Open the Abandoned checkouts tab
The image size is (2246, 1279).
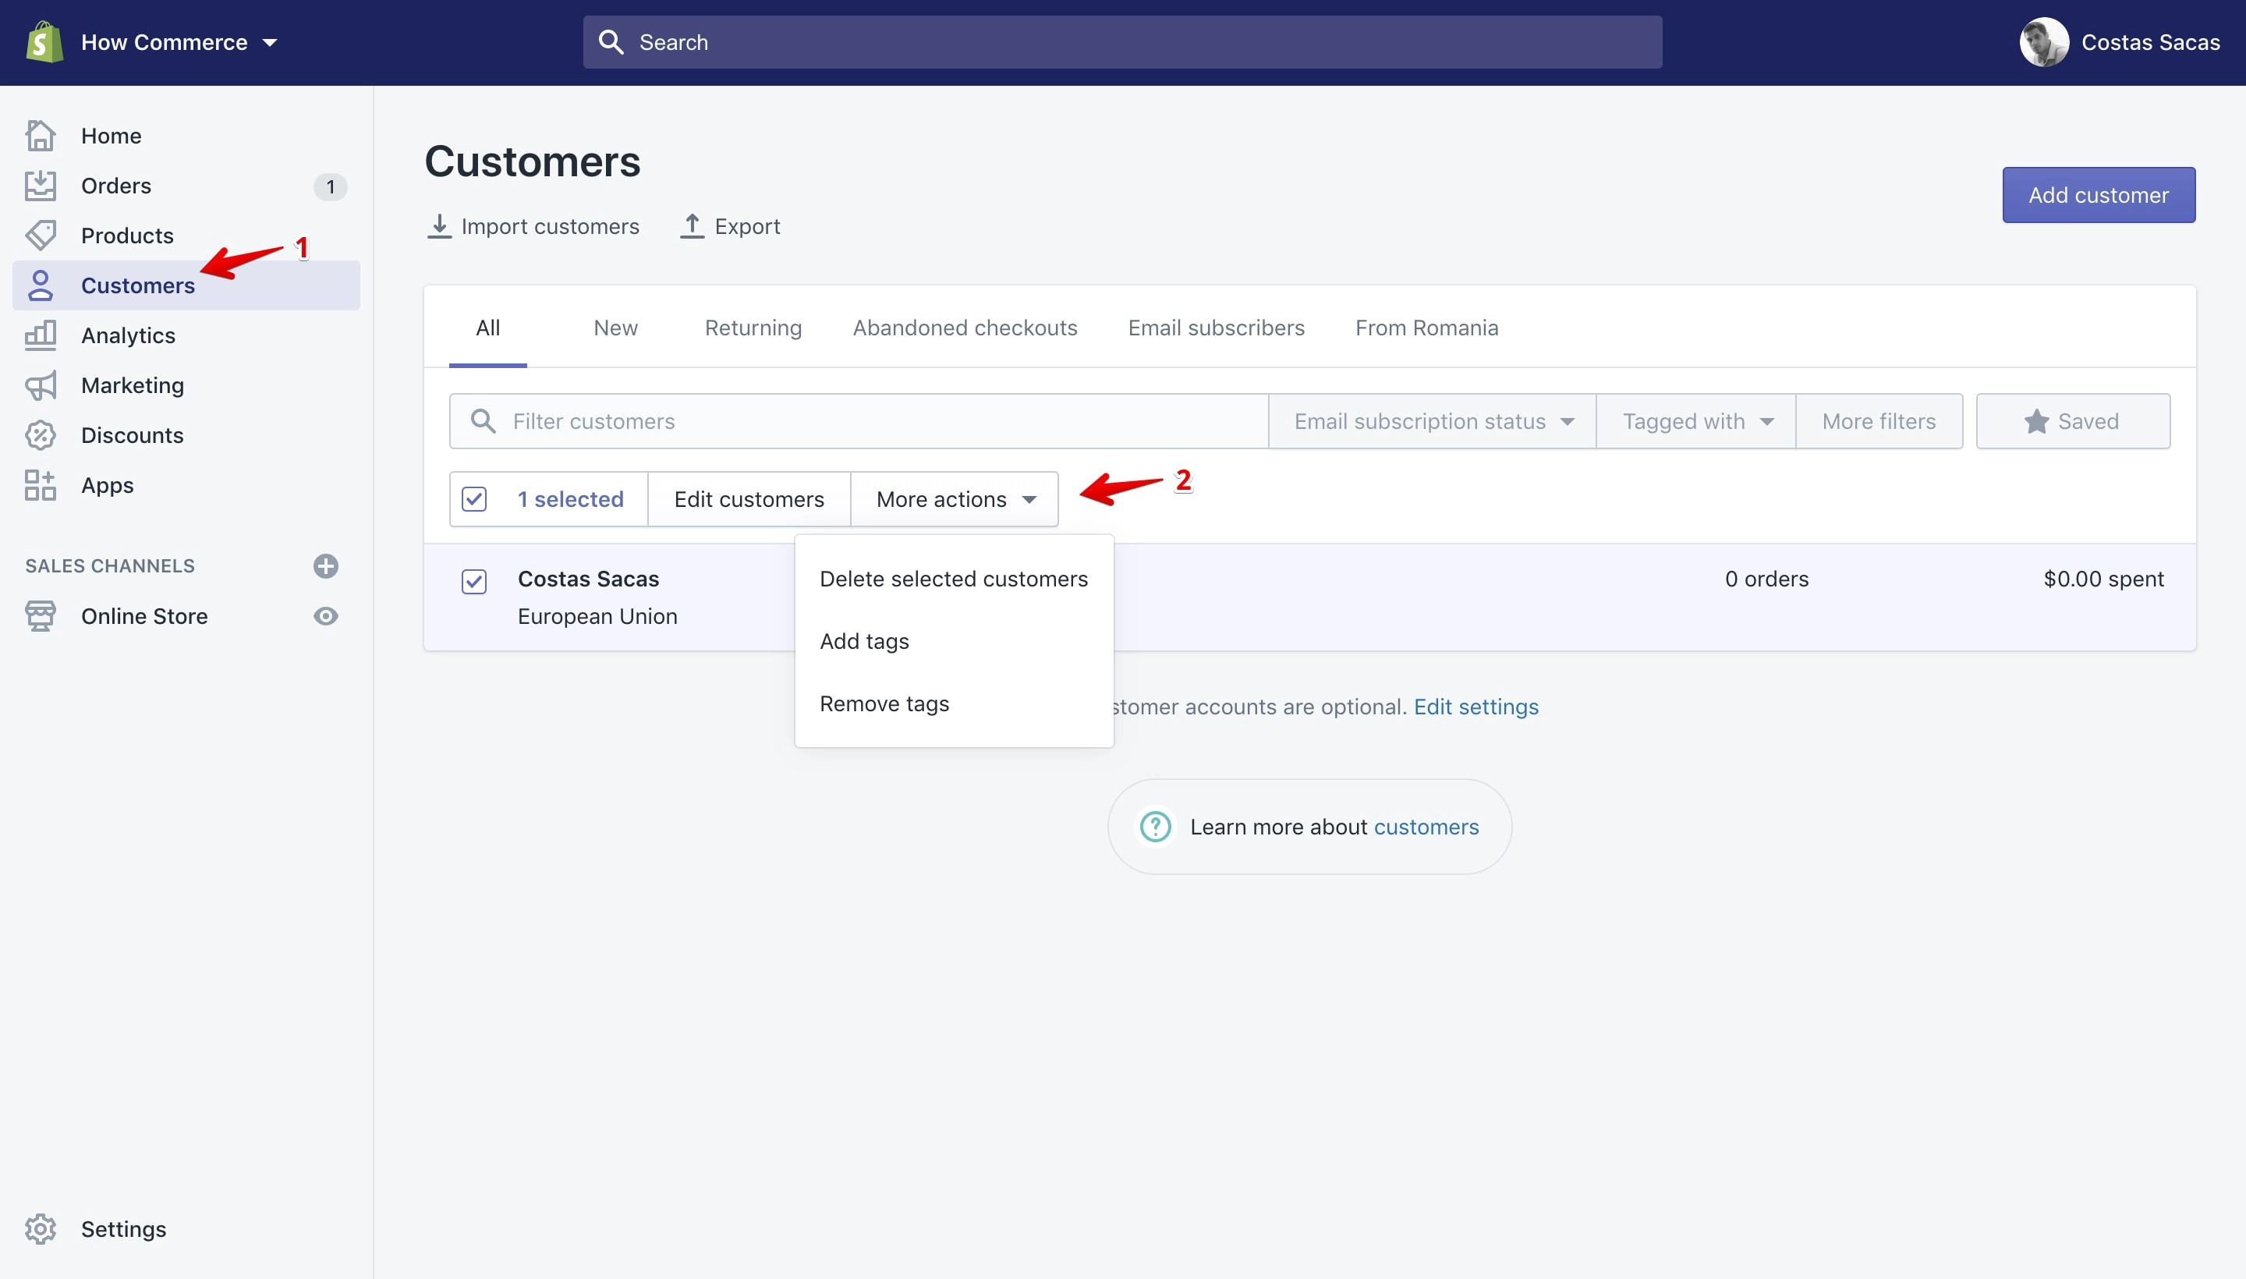point(965,328)
